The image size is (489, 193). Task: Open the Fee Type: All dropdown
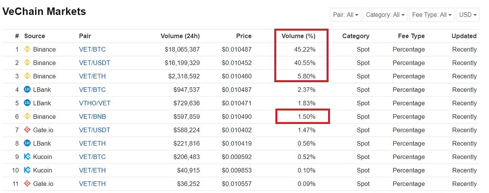432,15
